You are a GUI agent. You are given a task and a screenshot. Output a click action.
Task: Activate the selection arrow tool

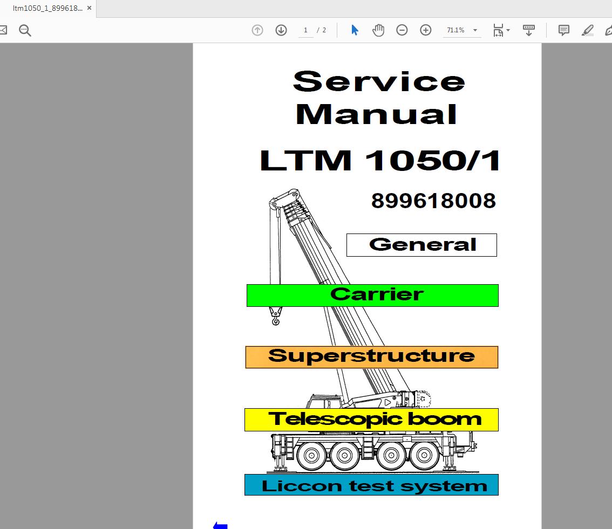pos(355,30)
